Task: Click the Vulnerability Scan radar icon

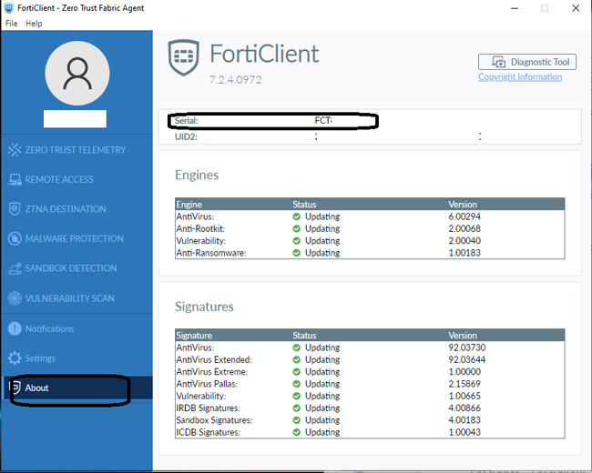Action: [x=15, y=298]
